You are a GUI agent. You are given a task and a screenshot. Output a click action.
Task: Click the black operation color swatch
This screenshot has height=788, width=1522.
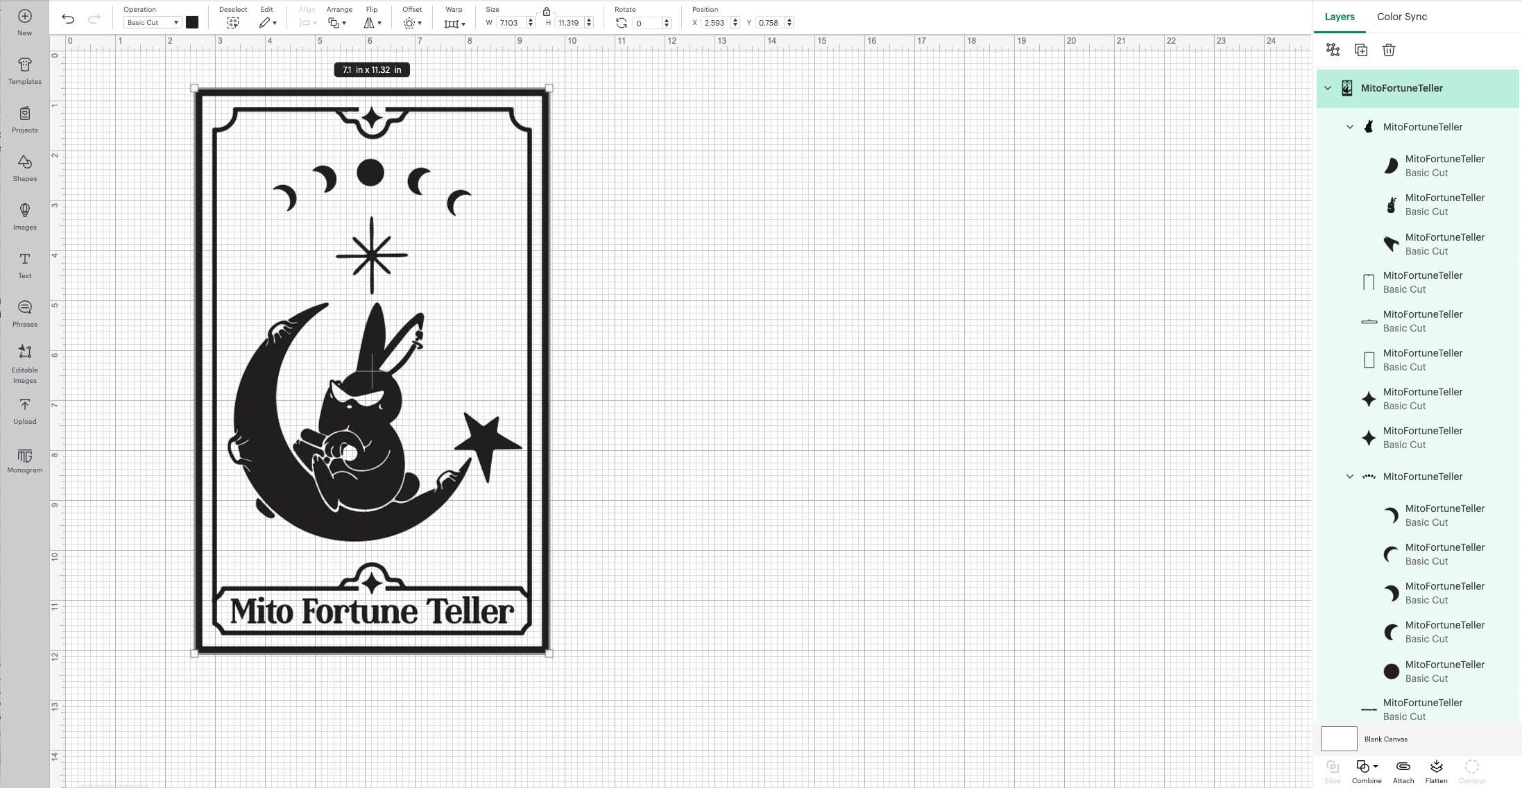coord(192,22)
